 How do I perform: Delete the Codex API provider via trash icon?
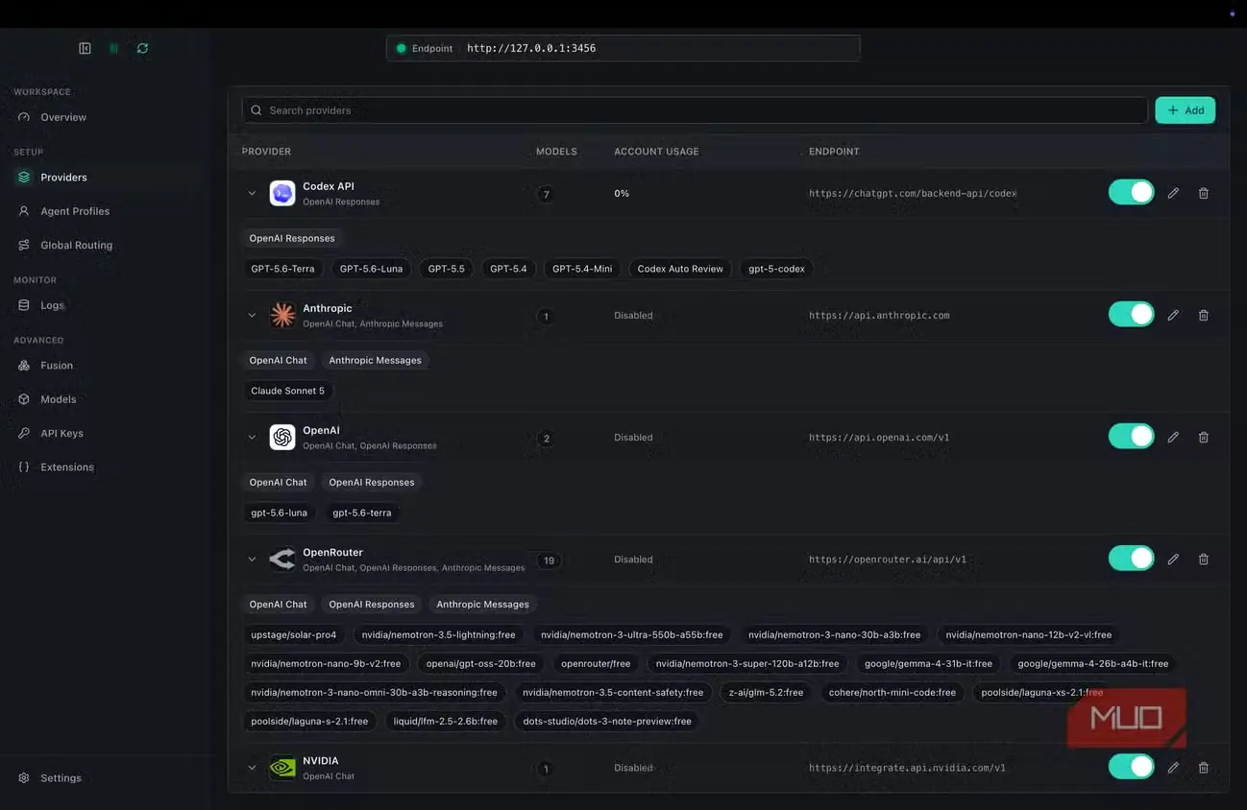(x=1204, y=193)
